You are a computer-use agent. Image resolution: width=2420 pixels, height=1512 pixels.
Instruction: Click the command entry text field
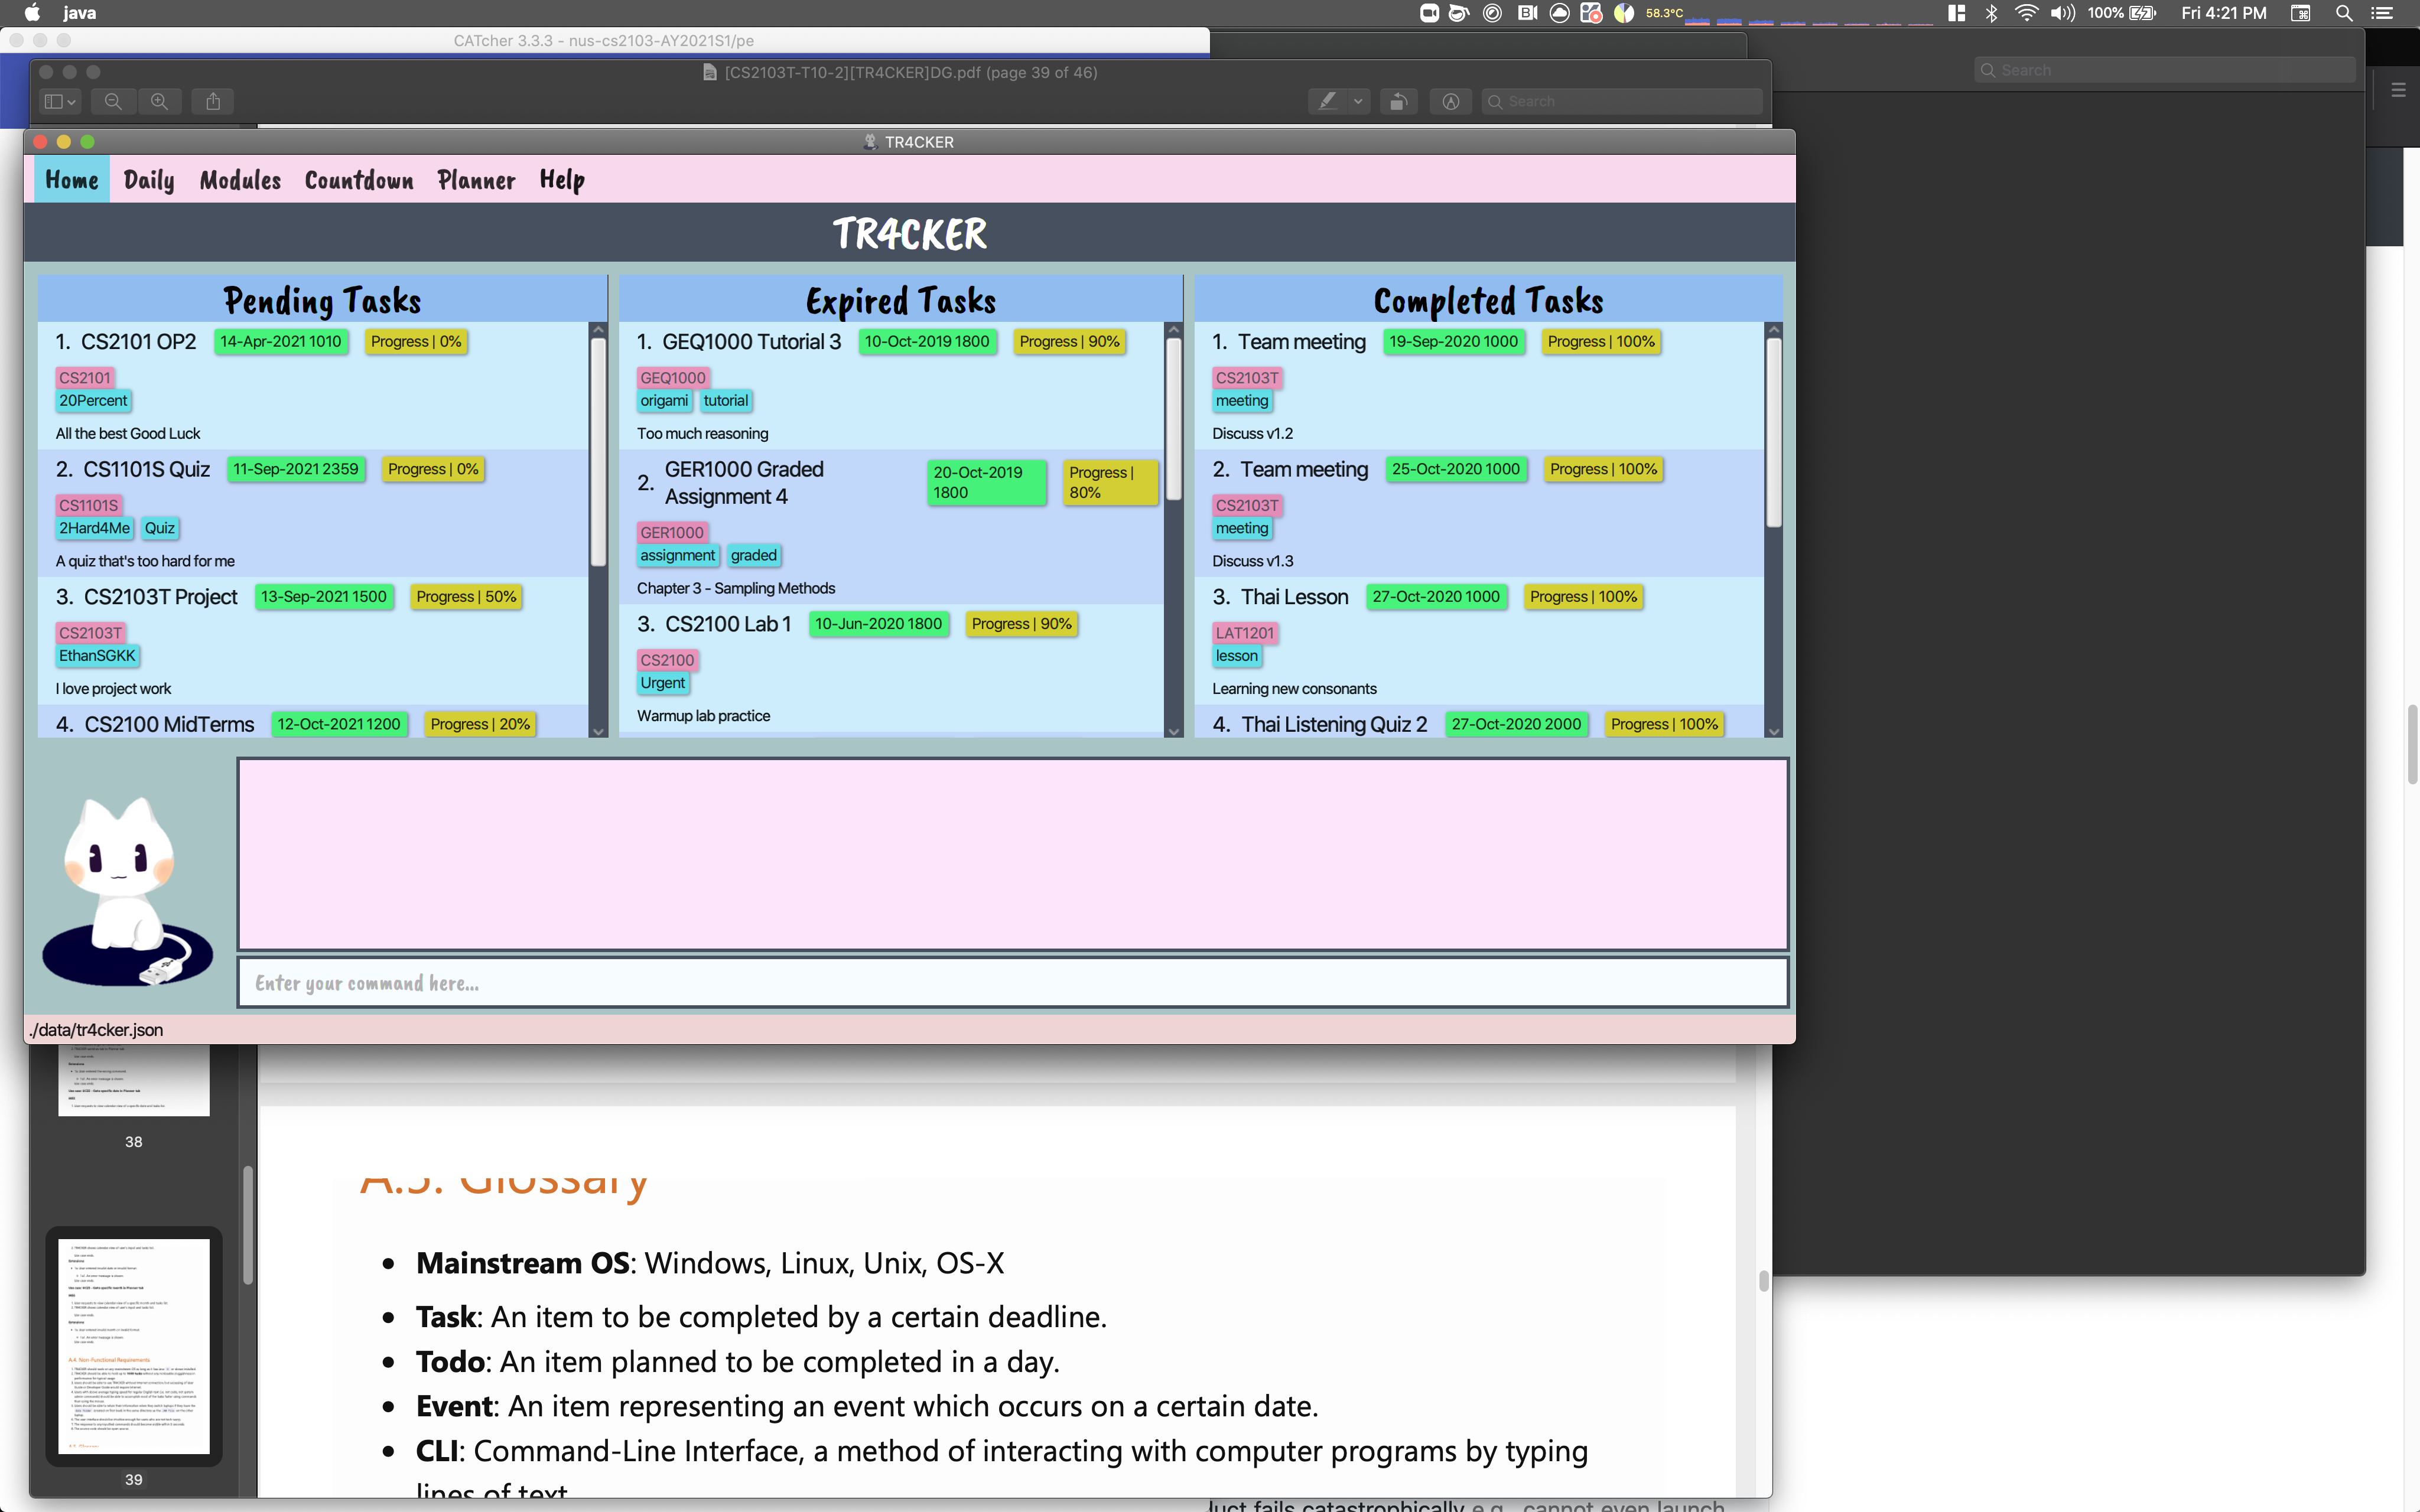(1012, 983)
